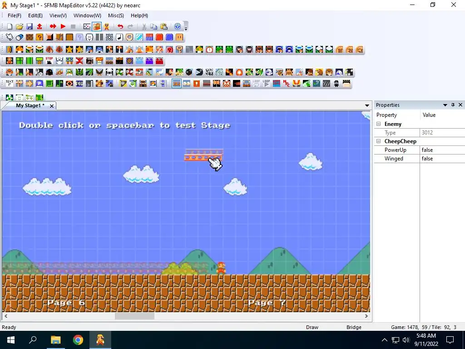Pick the orange question block tile
The width and height of the screenshot is (465, 349).
(40, 37)
